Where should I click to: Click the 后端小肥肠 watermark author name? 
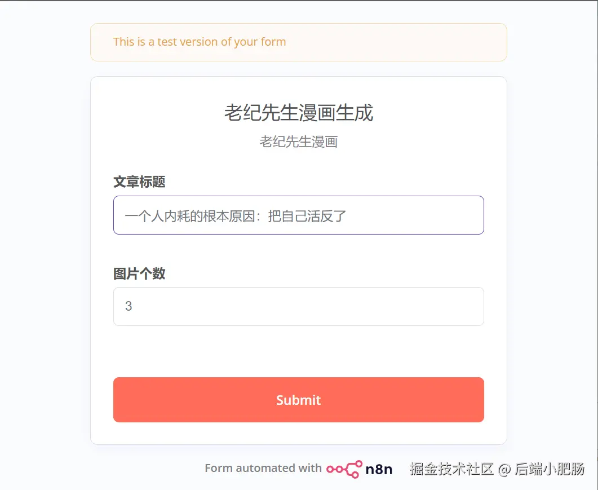tap(549, 469)
